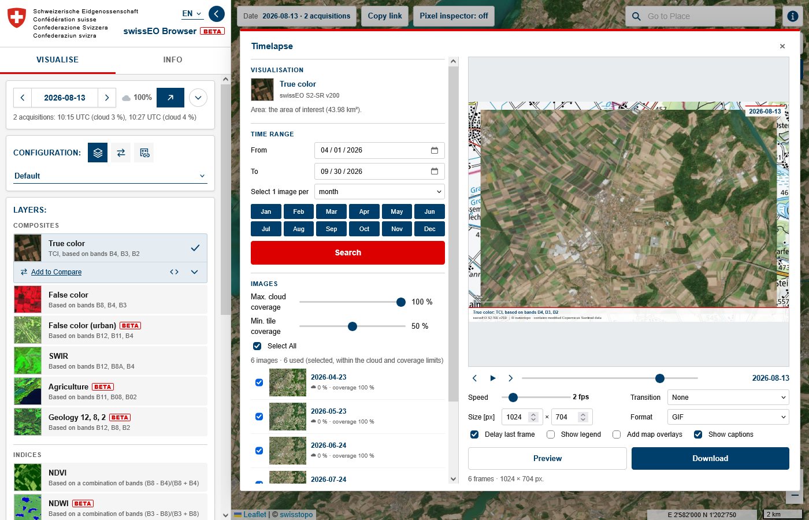This screenshot has height=520, width=809.
Task: Open the calendar picker for the To date
Action: pos(435,172)
